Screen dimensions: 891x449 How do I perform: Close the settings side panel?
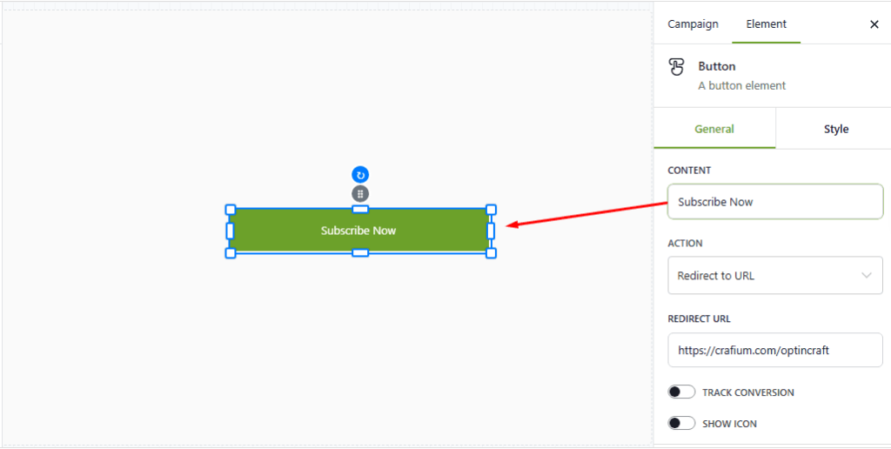click(x=874, y=24)
